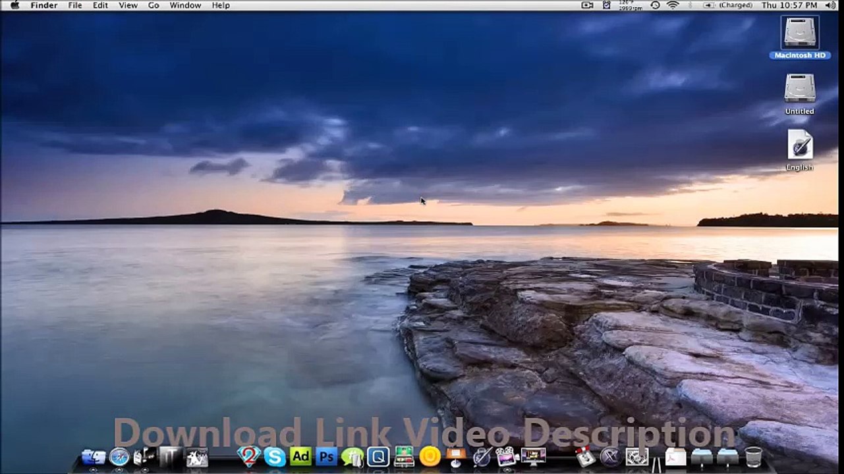
Task: Open the File menu
Action: point(75,5)
